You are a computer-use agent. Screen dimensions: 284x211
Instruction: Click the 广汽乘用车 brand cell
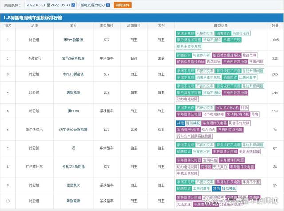[x=34, y=167]
